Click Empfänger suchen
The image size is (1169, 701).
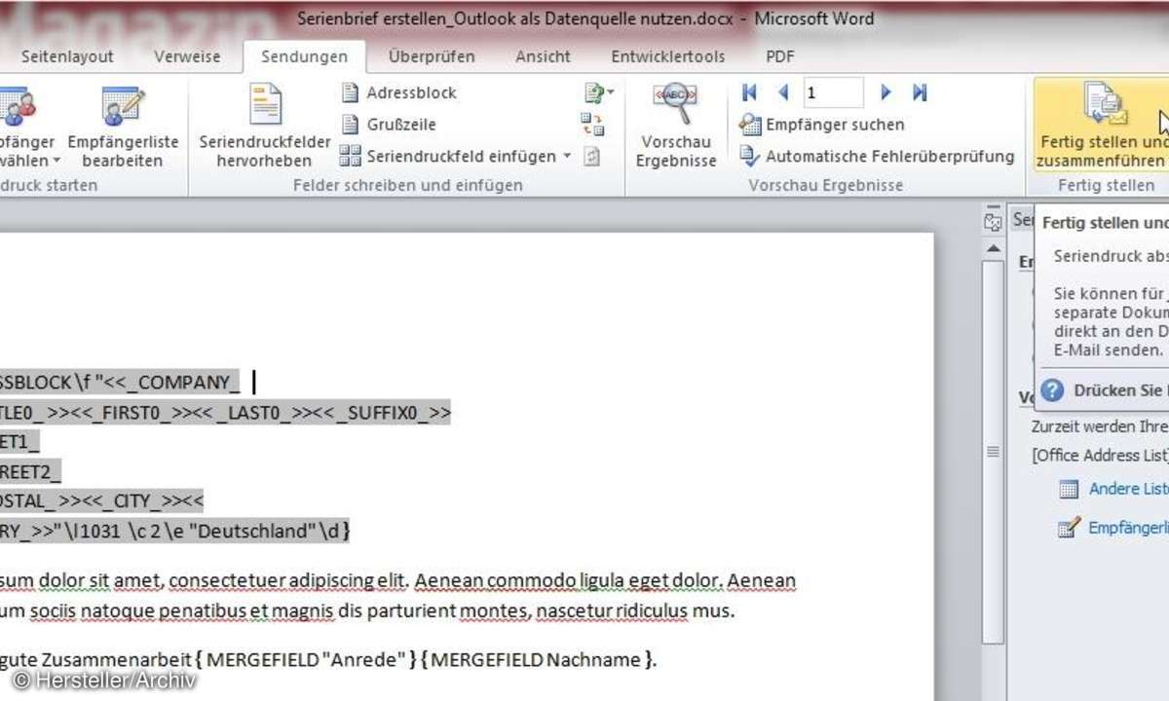tap(822, 125)
